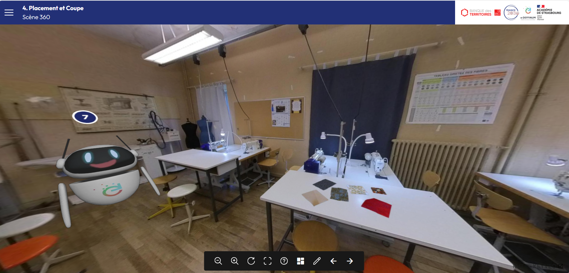Open the help question mark

pyautogui.click(x=284, y=261)
